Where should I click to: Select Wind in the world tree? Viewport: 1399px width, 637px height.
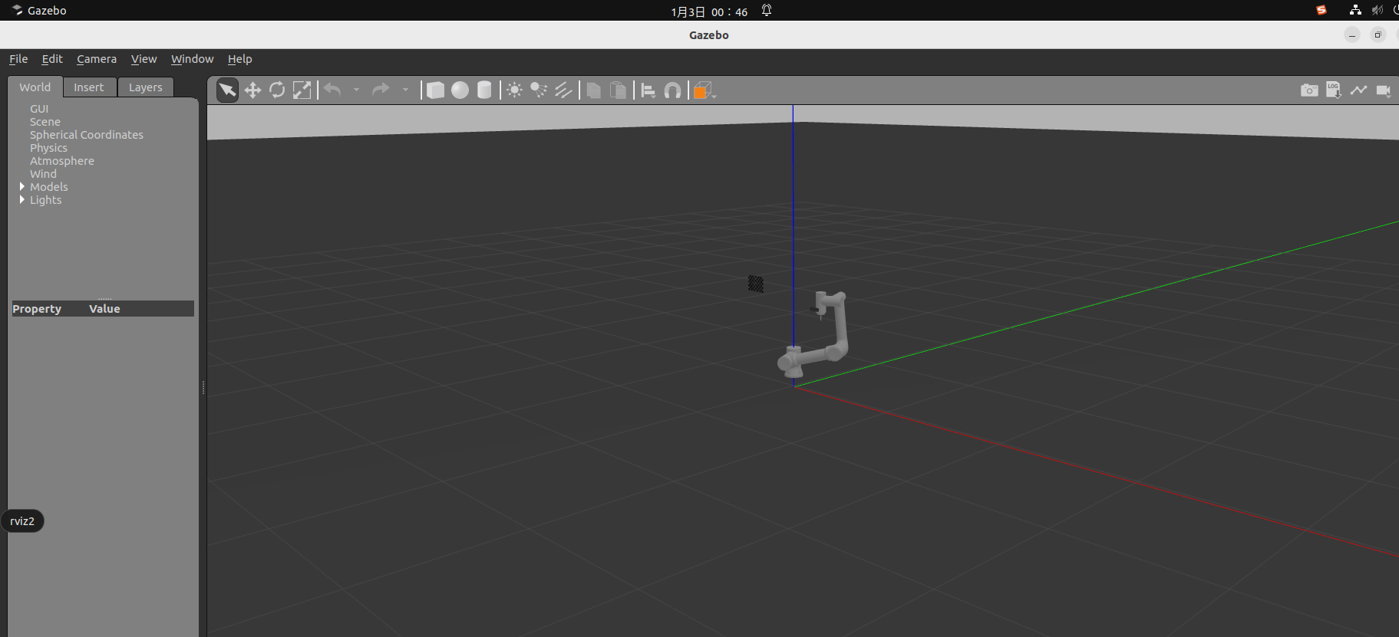pyautogui.click(x=43, y=174)
